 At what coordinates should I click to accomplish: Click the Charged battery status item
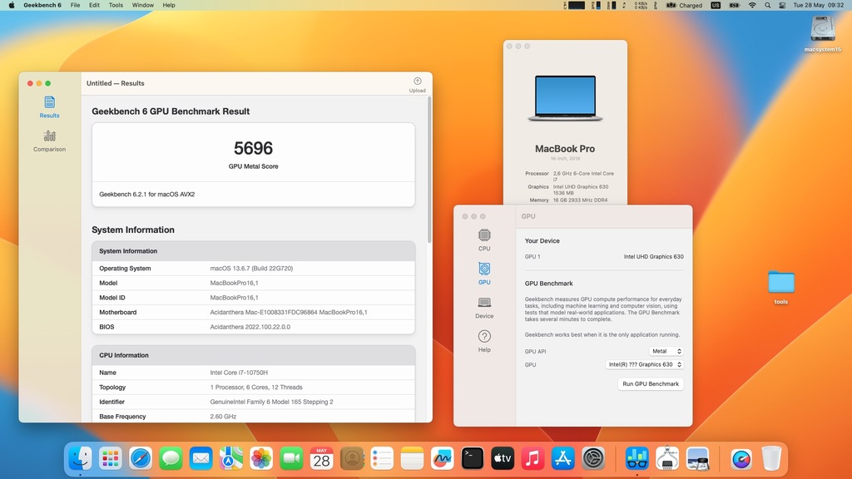(x=685, y=5)
